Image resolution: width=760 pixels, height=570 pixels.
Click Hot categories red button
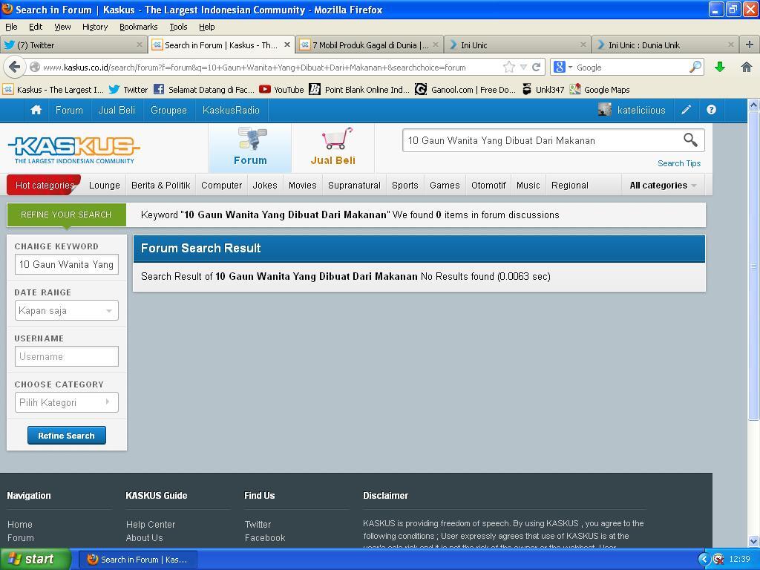[x=44, y=185]
